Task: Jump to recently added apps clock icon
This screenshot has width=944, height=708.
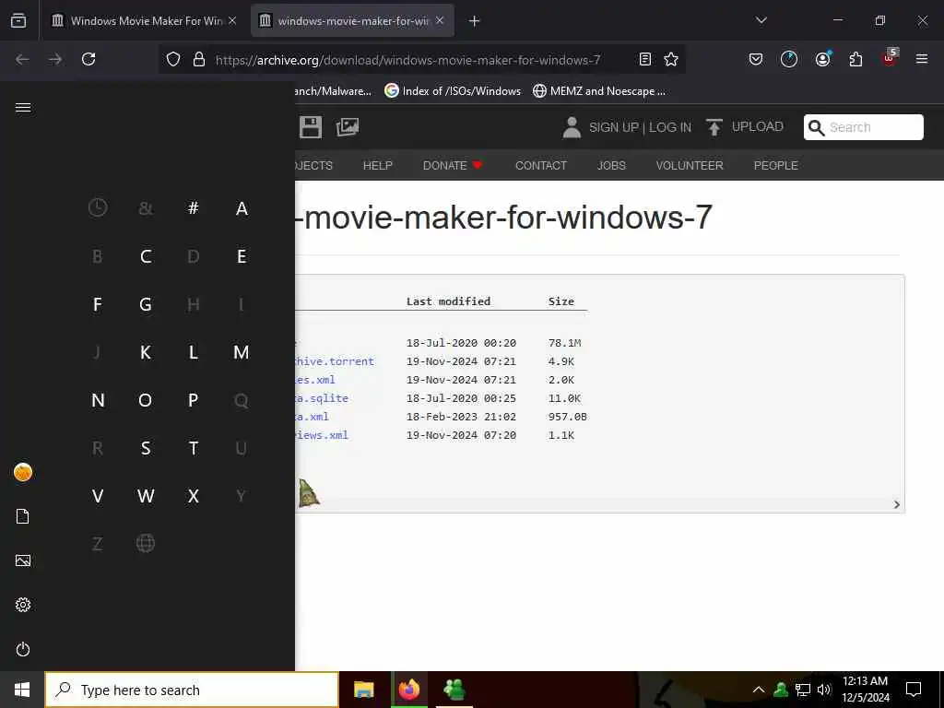Action: (98, 207)
